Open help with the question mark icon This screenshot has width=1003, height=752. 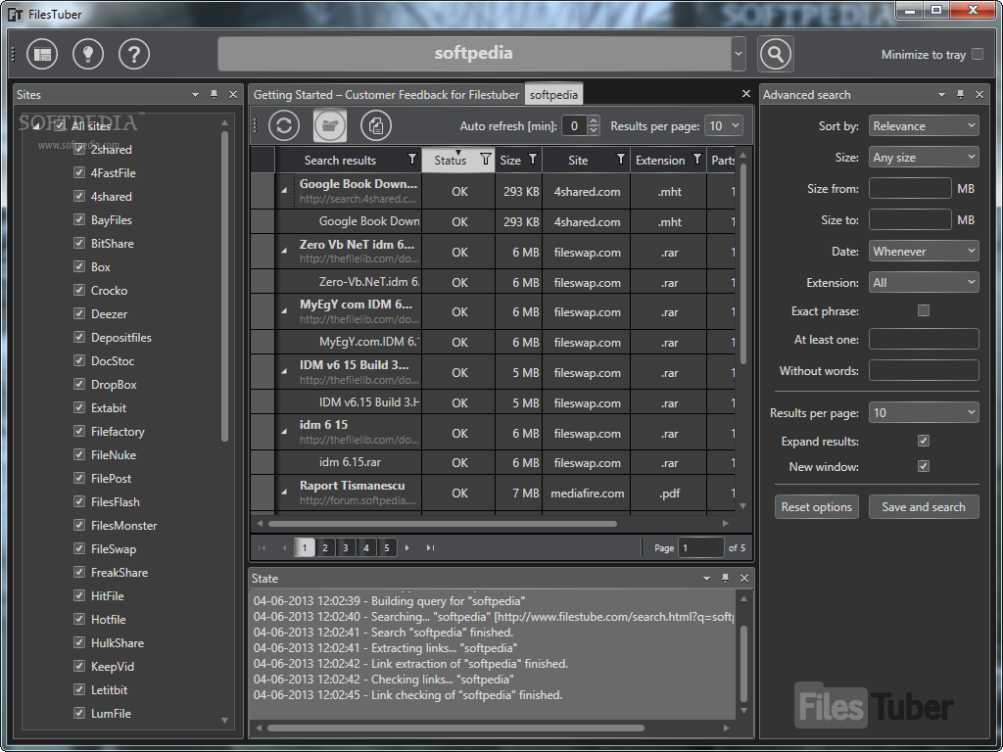(134, 55)
